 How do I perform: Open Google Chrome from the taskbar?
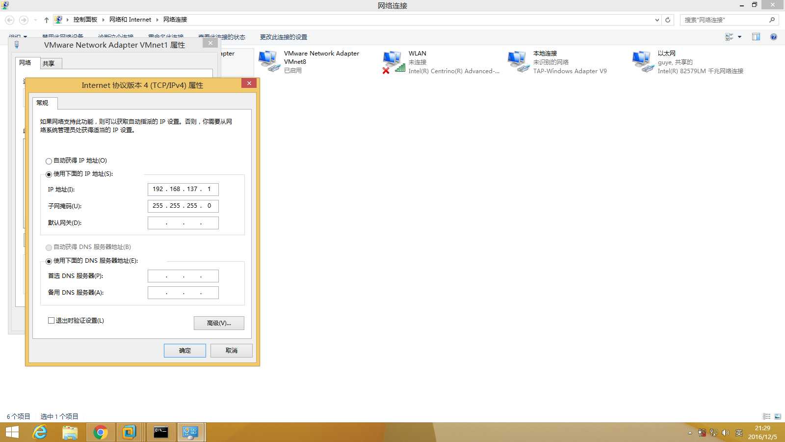101,432
